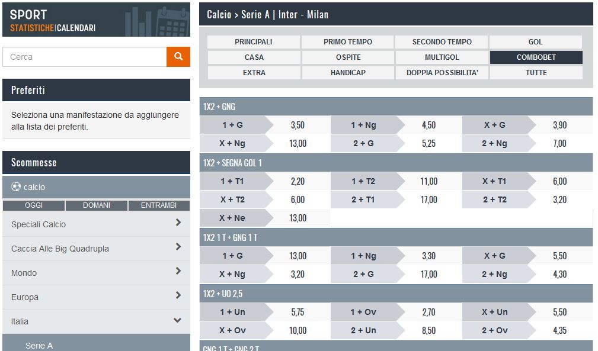This screenshot has height=351, width=598.
Task: Select the 3,20 odds for 2 + T2
Action: tap(560, 199)
